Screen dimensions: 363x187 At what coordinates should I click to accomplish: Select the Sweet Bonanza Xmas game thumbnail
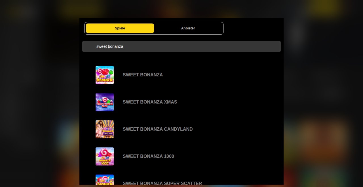105,102
